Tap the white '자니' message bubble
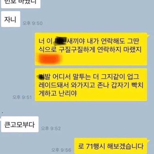The height and width of the screenshot is (154, 154). pyautogui.click(x=10, y=19)
